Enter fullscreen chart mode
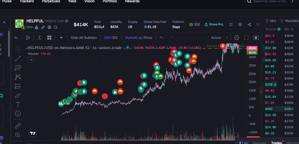299x144 pixels. [x=246, y=38]
